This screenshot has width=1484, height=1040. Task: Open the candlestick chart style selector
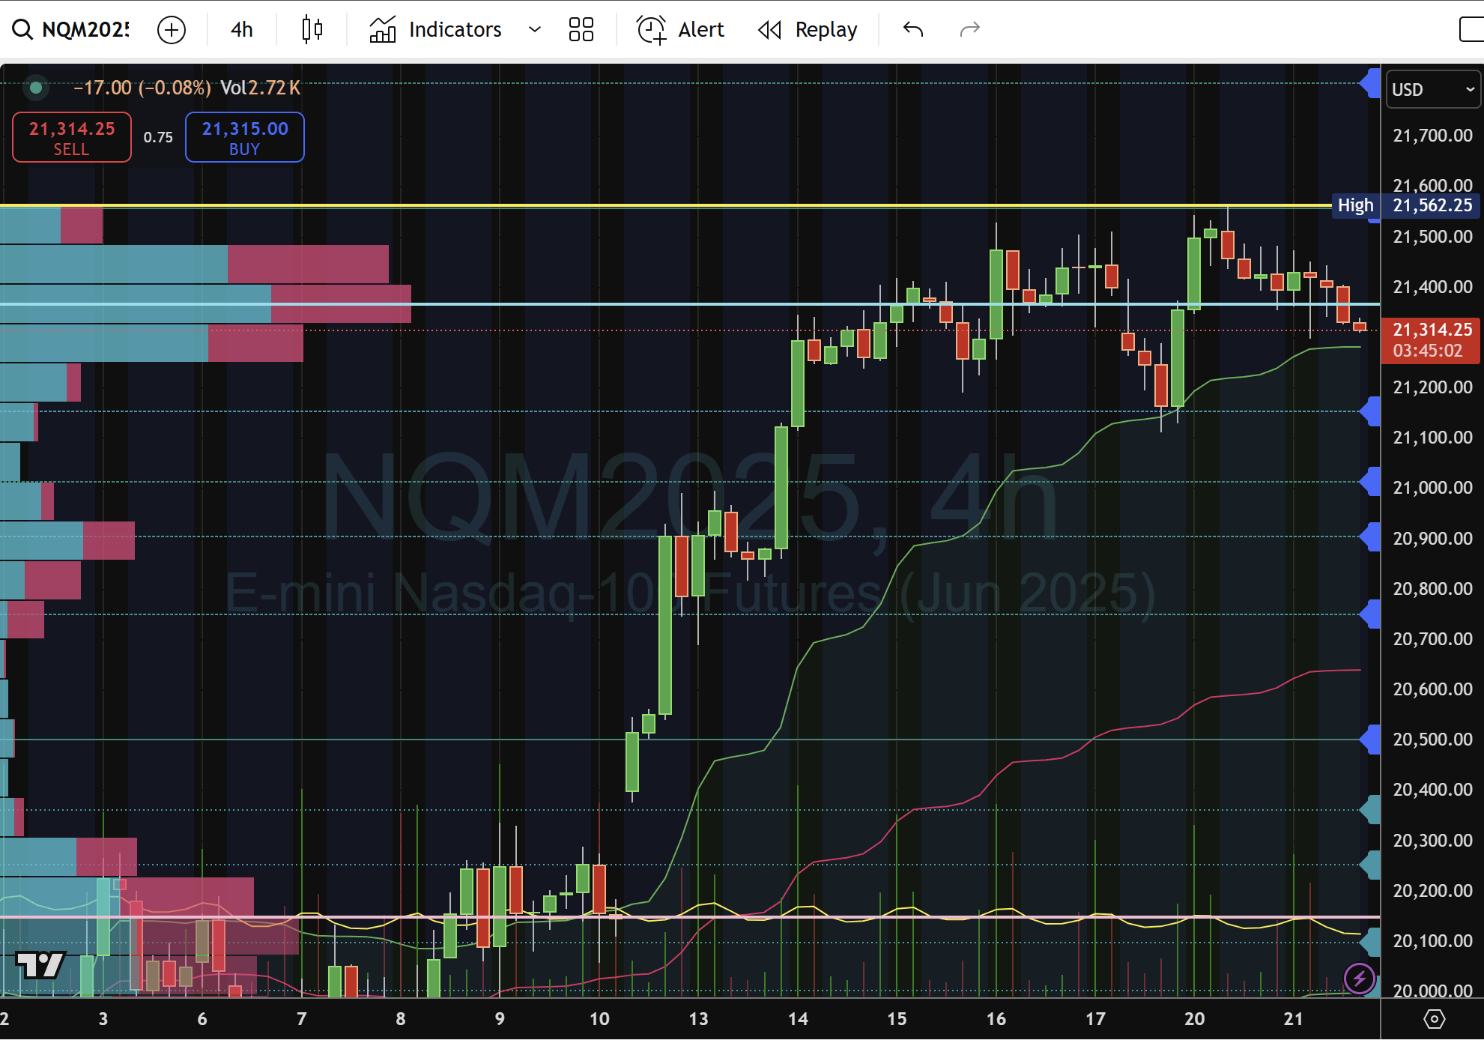pos(312,30)
